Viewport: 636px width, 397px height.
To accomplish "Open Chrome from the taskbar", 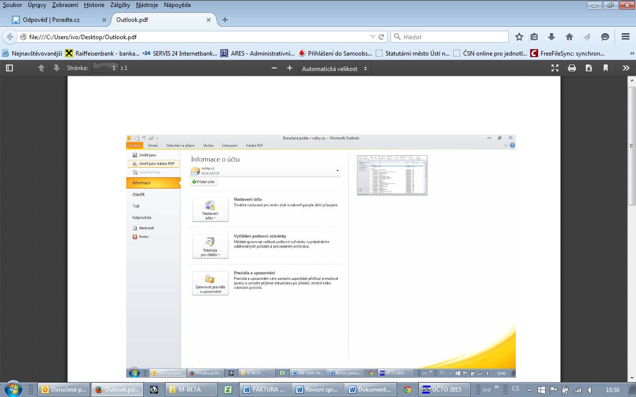I will (x=407, y=390).
